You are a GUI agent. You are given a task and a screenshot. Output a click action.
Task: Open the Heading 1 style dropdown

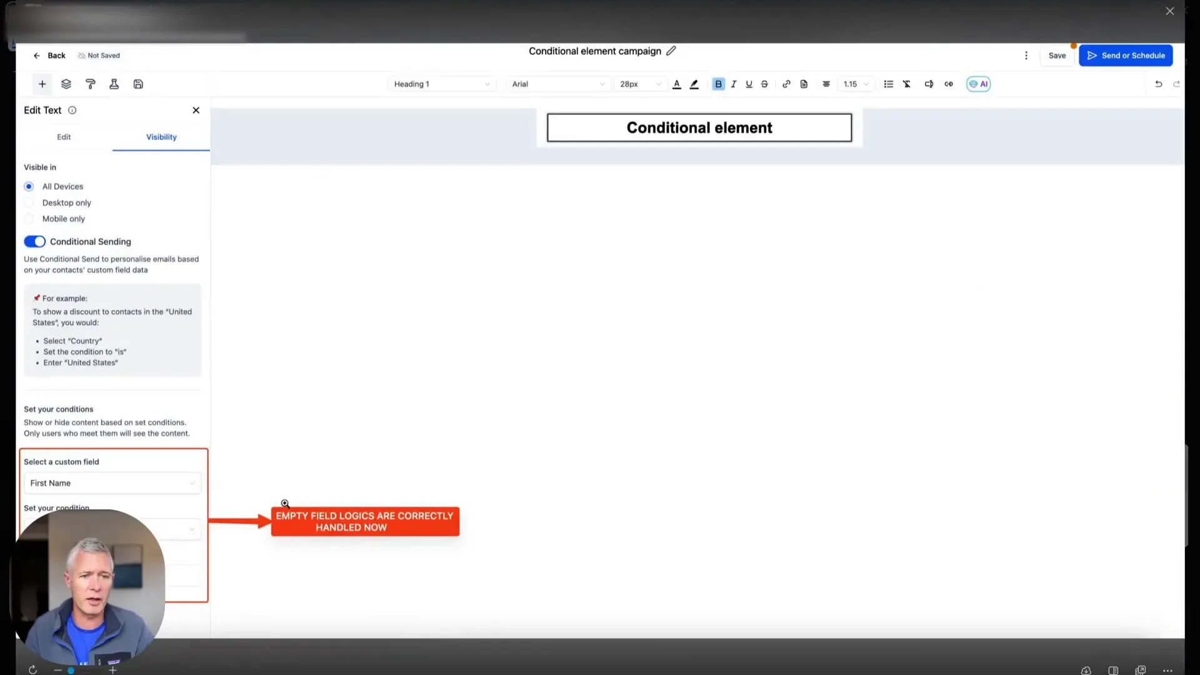pos(441,84)
